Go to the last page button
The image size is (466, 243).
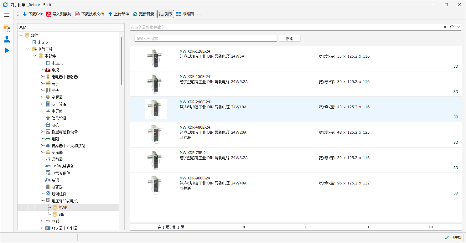[430, 227]
